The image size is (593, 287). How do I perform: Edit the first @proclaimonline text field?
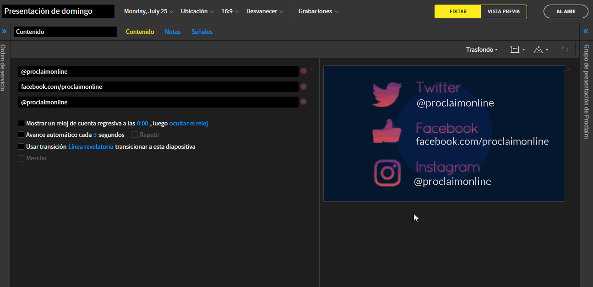pyautogui.click(x=158, y=71)
